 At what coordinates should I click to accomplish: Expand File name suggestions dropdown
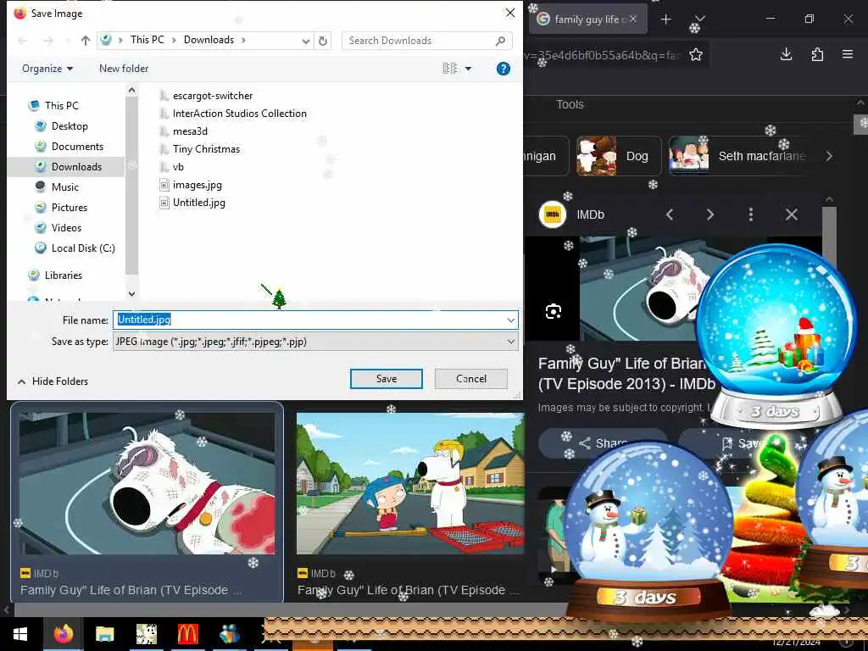(x=510, y=320)
